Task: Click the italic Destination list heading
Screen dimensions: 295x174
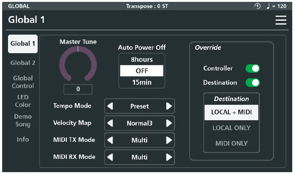Action: (231, 99)
